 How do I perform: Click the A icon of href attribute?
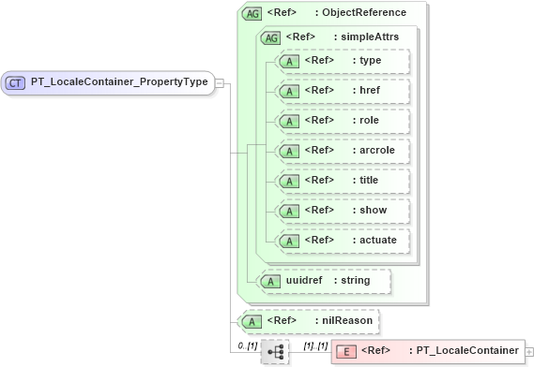pyautogui.click(x=289, y=92)
